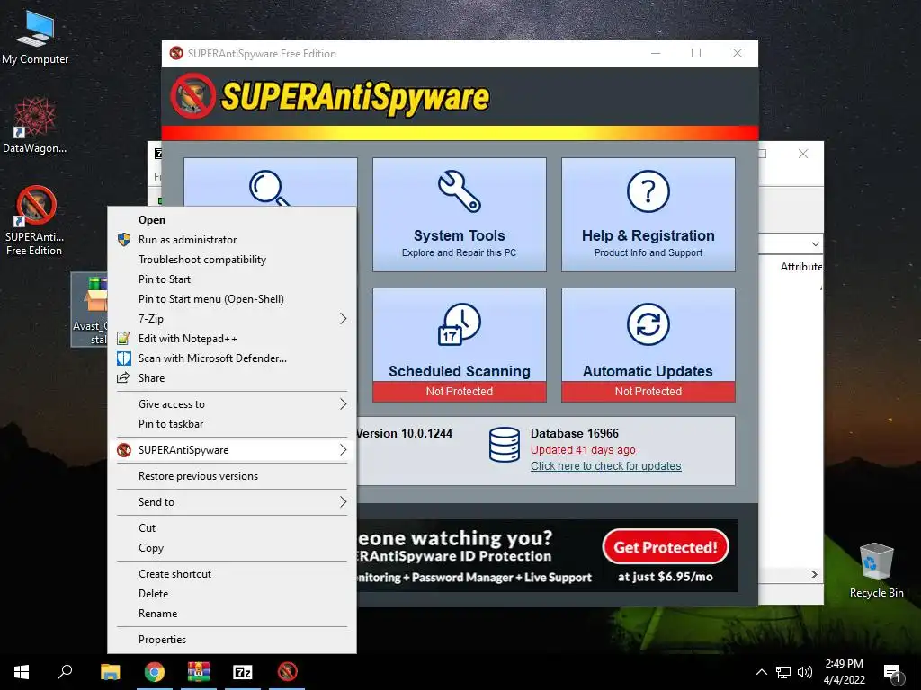
Task: Click Not Protected under Scheduled Scanning
Action: click(460, 392)
